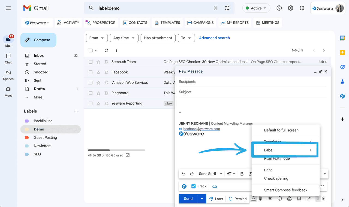Viewport: 349px width, 207px height.
Task: Open the emoji picker in compose toolbar
Action: 279,199
